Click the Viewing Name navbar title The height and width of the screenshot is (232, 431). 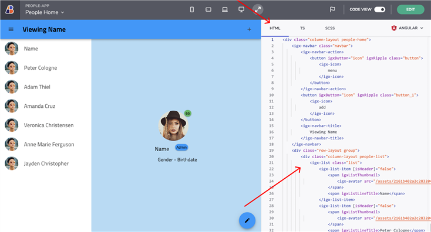[x=44, y=29]
